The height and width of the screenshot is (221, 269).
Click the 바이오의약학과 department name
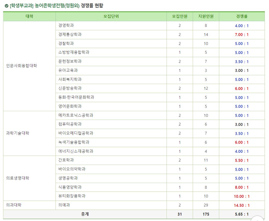click(x=72, y=169)
